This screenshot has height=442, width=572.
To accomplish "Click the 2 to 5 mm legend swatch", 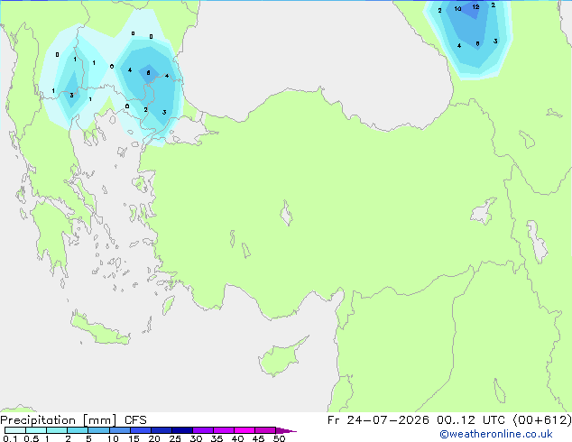I will pos(78,430).
